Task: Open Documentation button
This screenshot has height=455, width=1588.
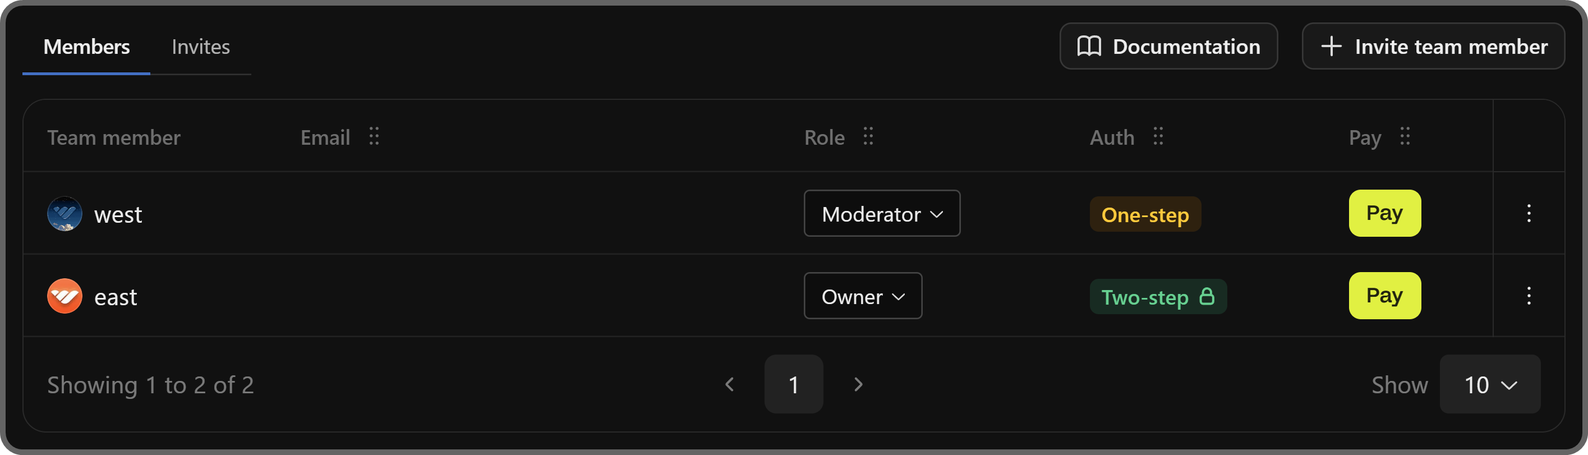Action: pos(1168,47)
